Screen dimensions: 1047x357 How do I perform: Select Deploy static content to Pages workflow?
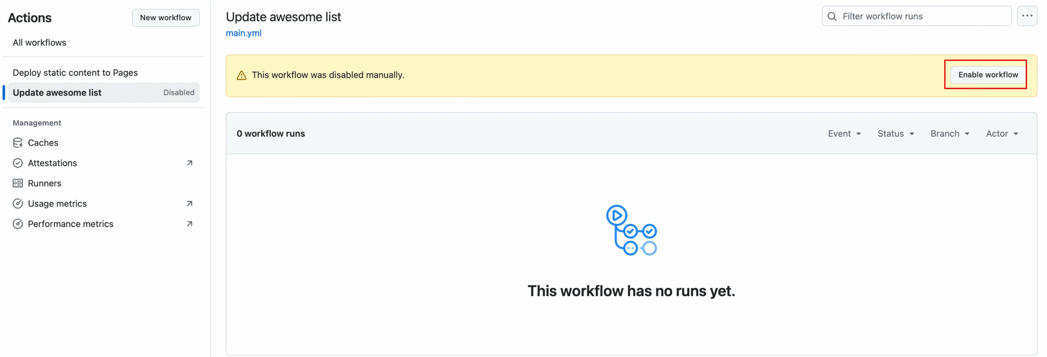pyautogui.click(x=75, y=73)
